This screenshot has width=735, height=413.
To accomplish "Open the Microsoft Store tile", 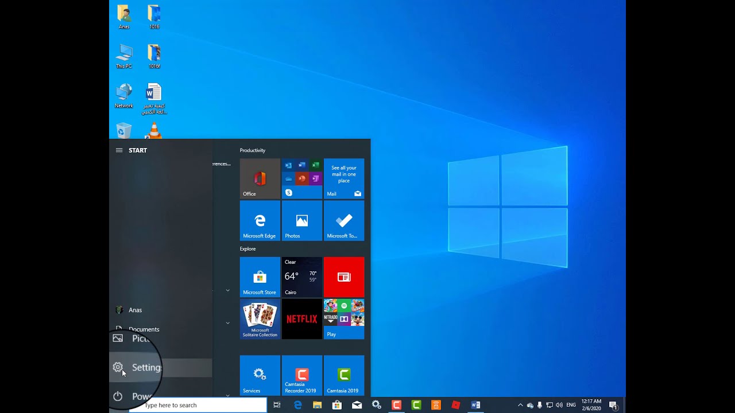I will coord(260,277).
